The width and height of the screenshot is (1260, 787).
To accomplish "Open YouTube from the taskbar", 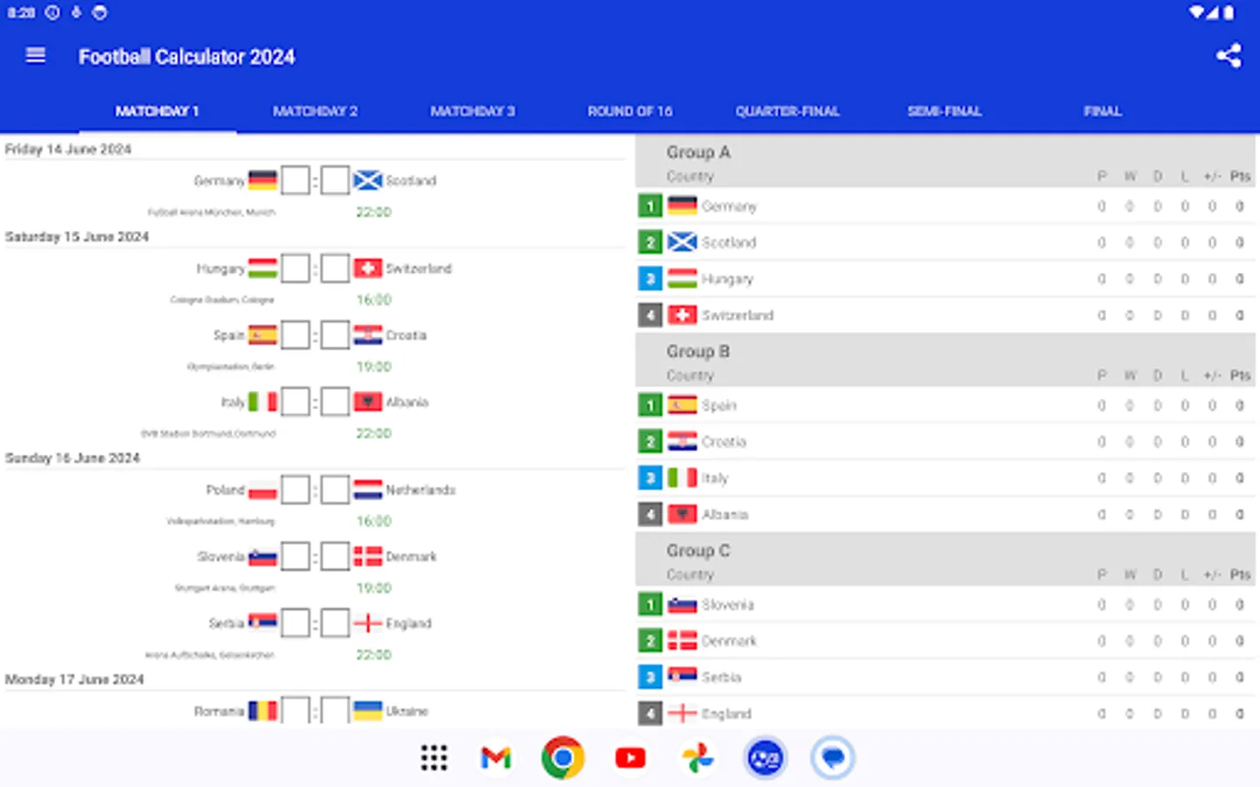I will (630, 757).
